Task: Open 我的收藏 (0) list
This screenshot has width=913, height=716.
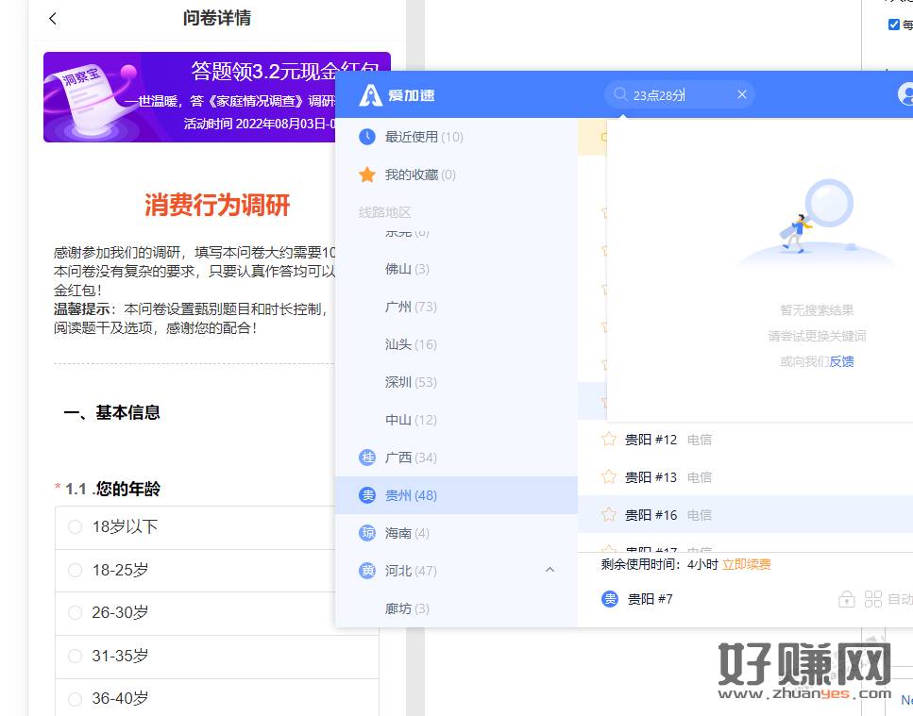Action: click(457, 175)
